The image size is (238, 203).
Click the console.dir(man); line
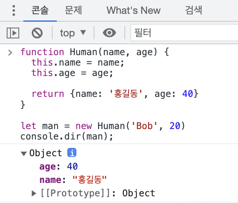click(67, 136)
